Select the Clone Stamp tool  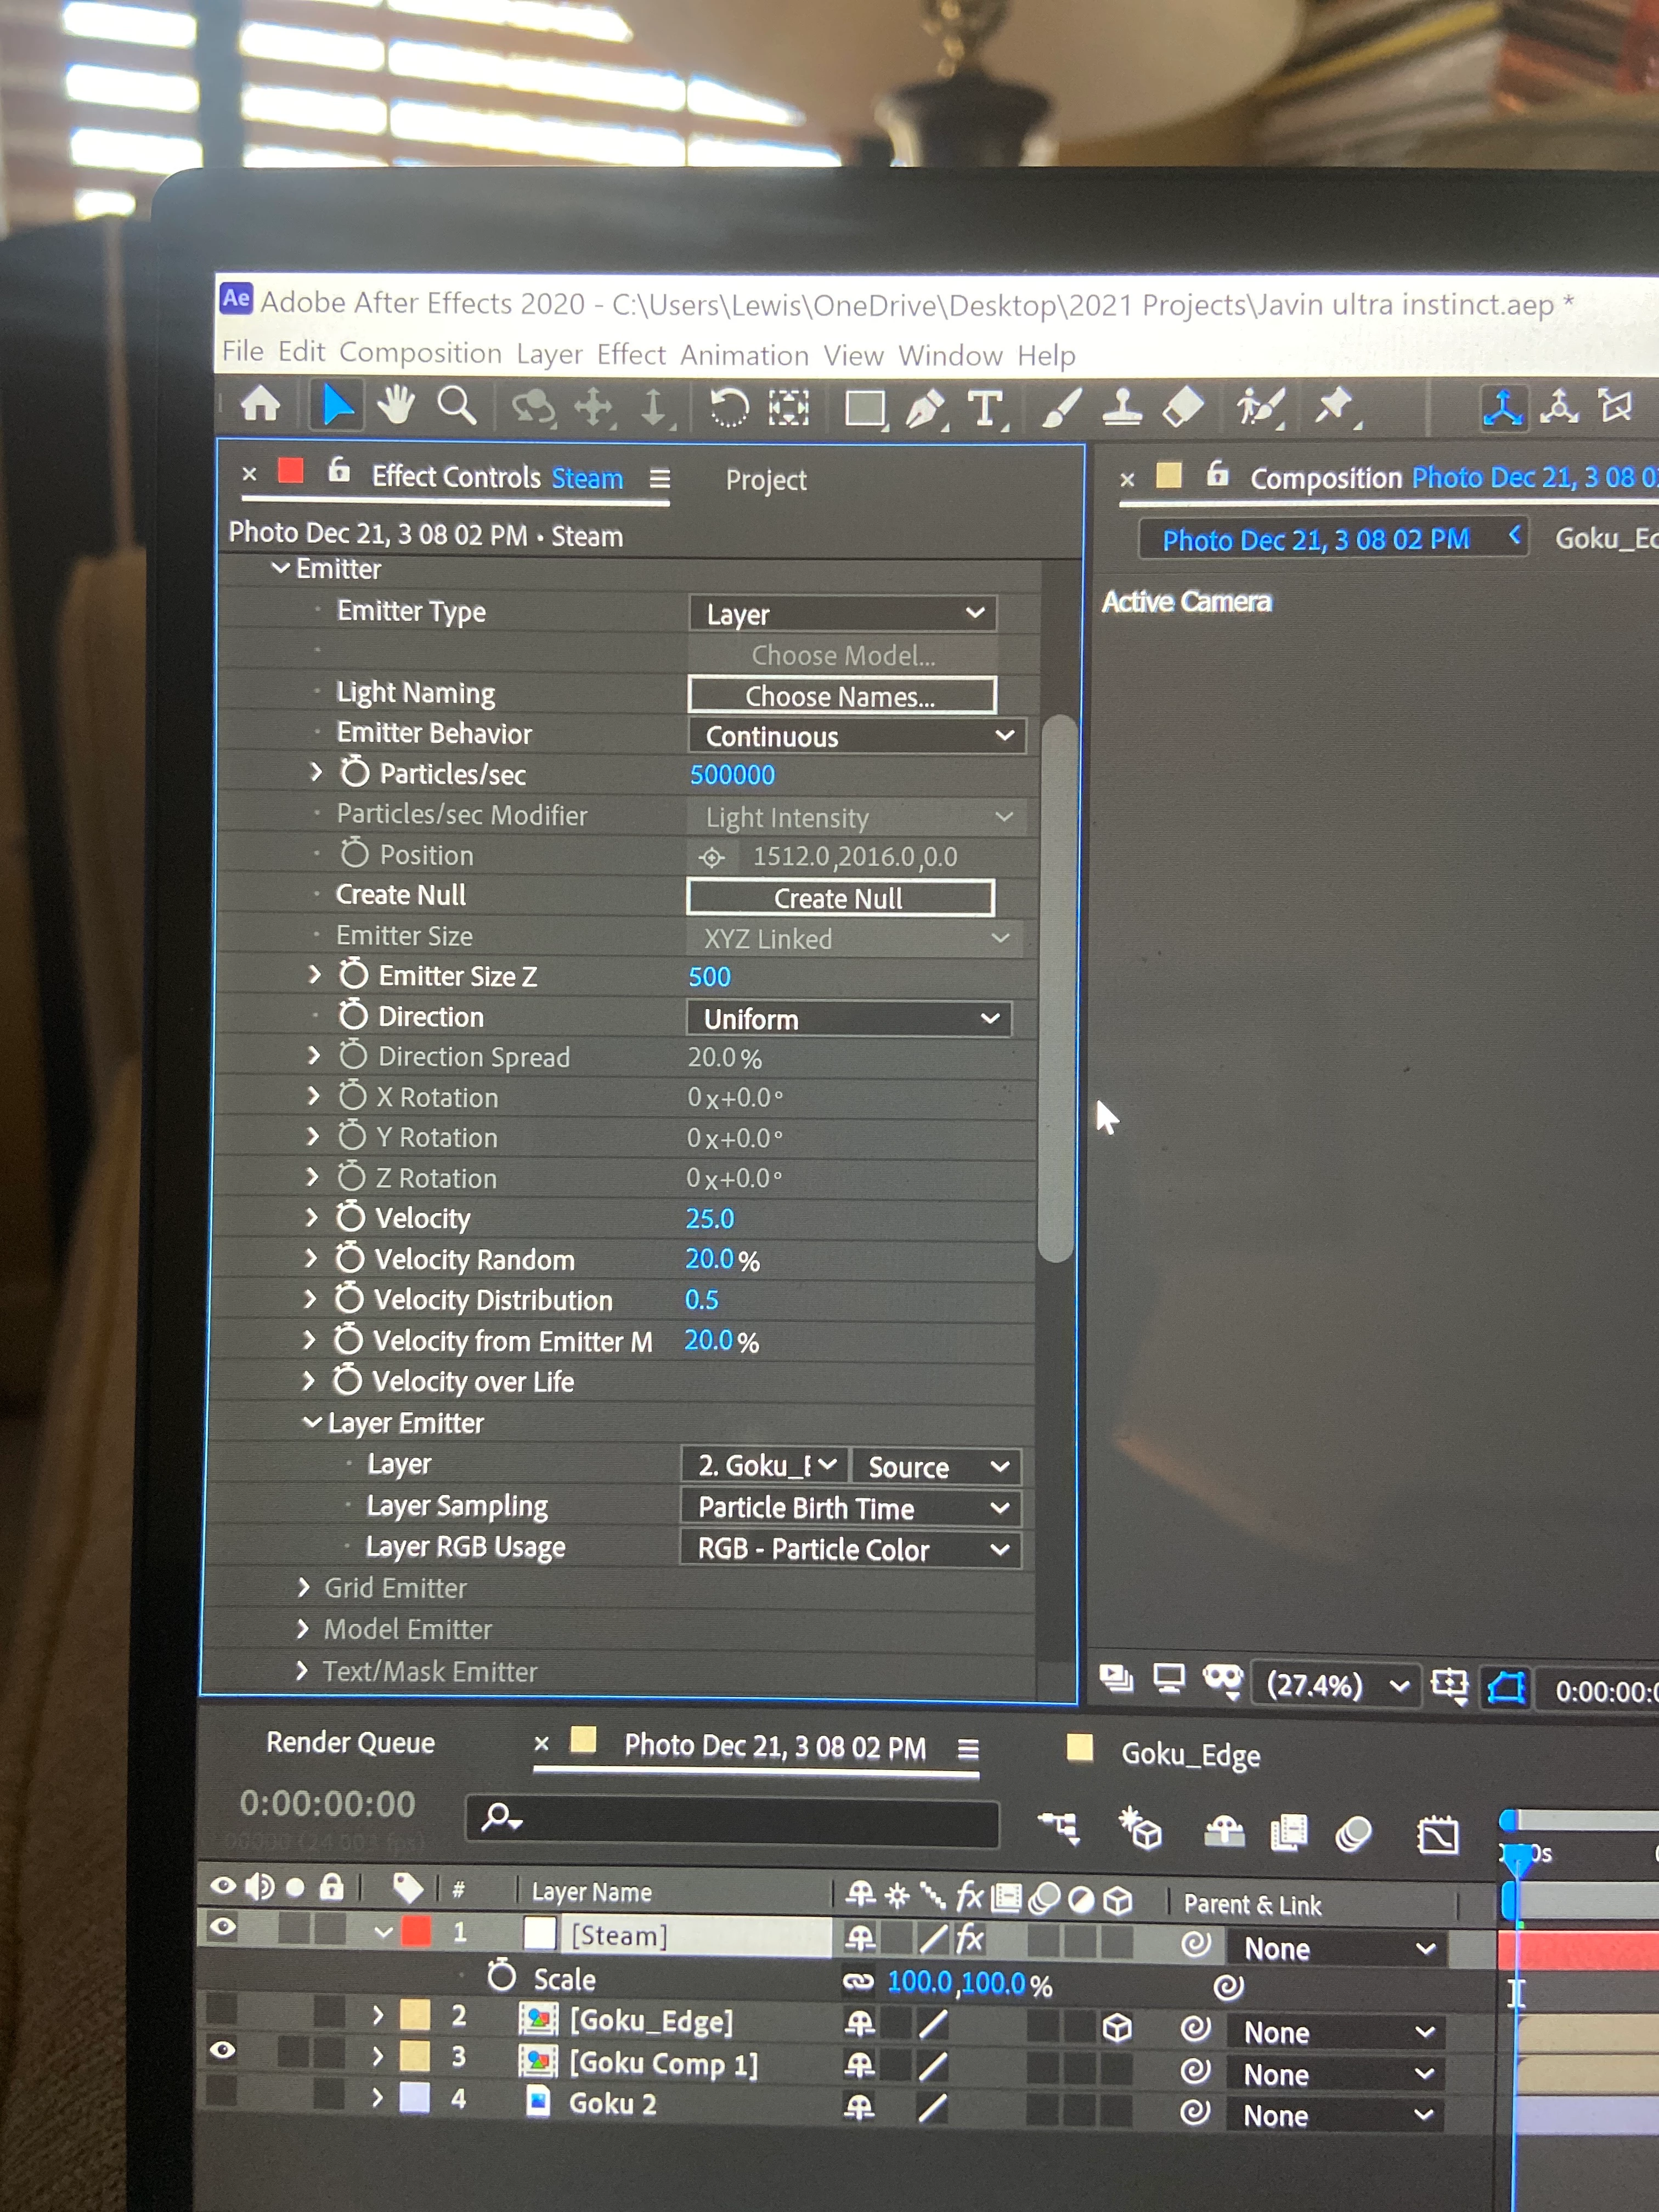coord(1122,407)
